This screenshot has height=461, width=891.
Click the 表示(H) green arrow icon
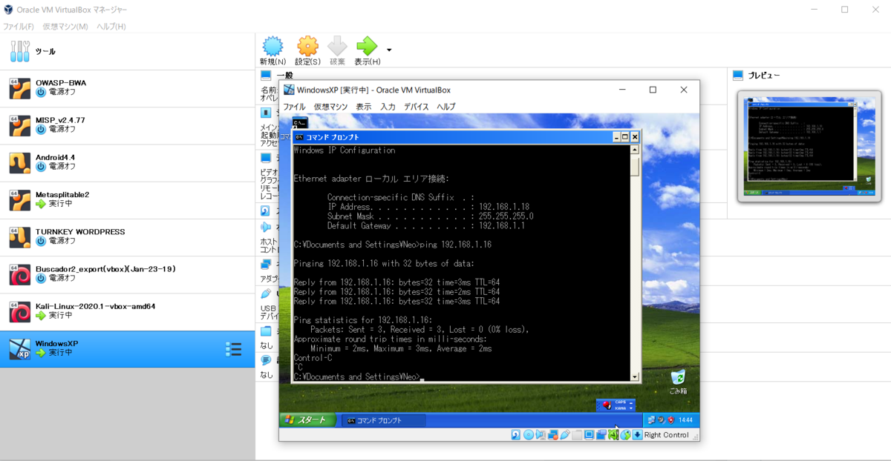tap(367, 47)
